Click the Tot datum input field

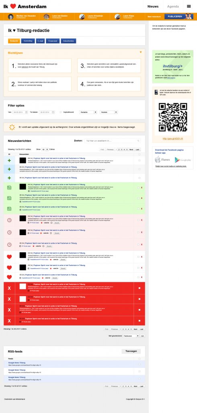pos(47,112)
